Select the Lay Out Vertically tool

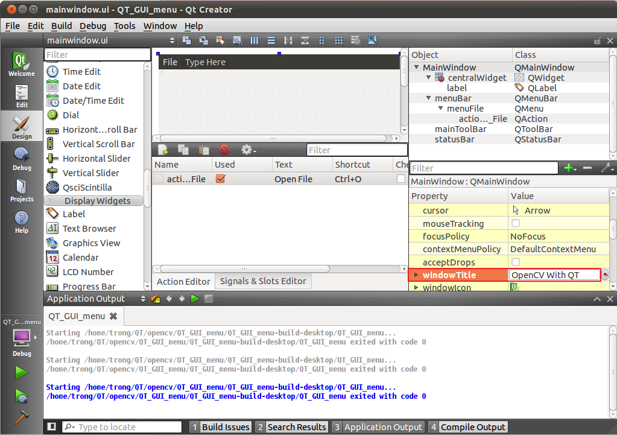[271, 40]
